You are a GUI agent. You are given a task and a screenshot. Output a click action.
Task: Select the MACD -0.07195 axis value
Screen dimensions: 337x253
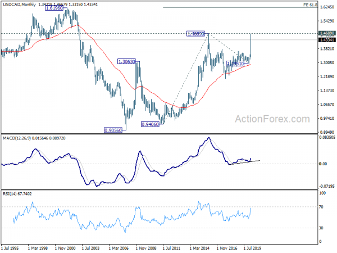point(327,186)
